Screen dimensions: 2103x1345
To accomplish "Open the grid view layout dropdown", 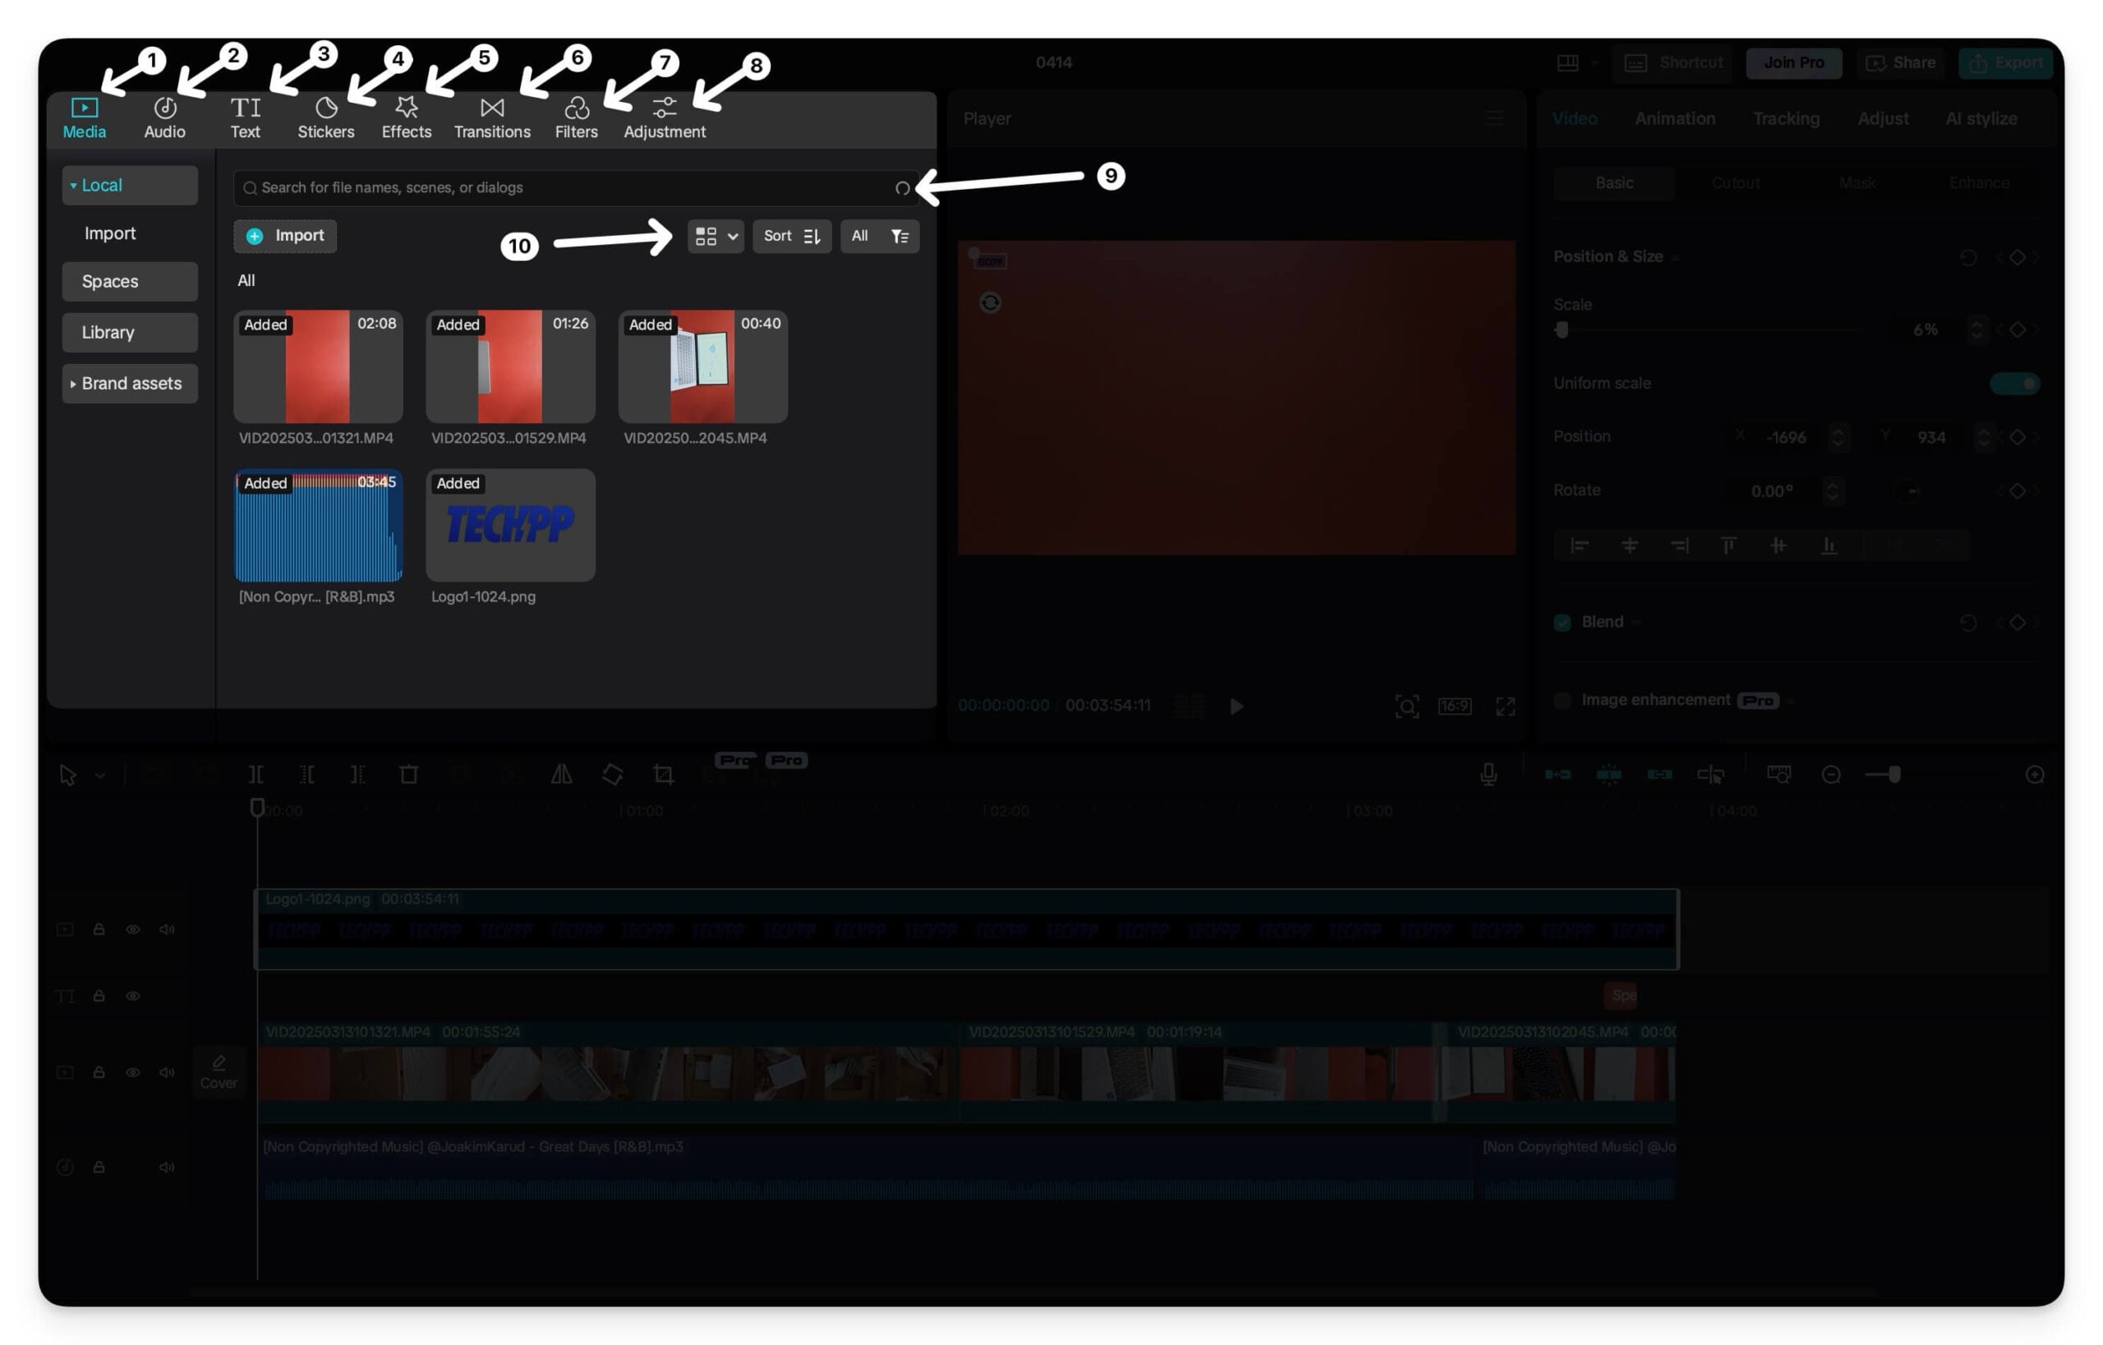I will [x=716, y=237].
